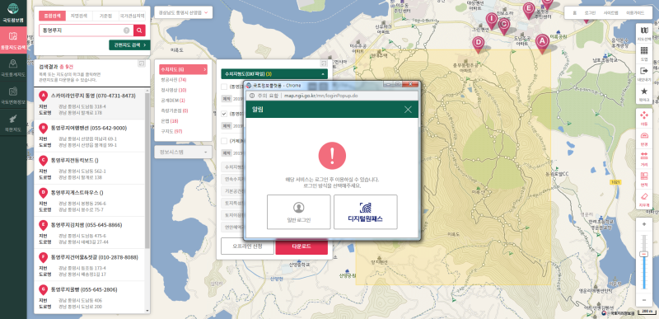
Task: Click the map zoom slider handle
Action: [644, 254]
